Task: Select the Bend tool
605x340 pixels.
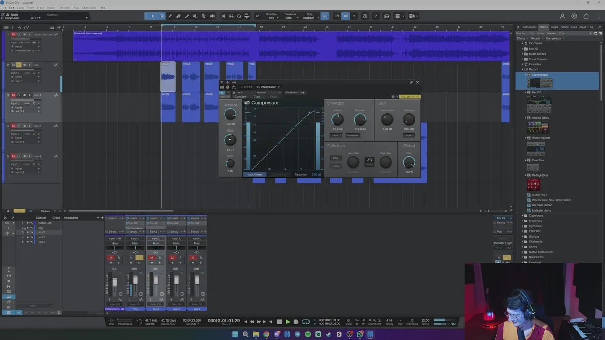Action: 204,16
